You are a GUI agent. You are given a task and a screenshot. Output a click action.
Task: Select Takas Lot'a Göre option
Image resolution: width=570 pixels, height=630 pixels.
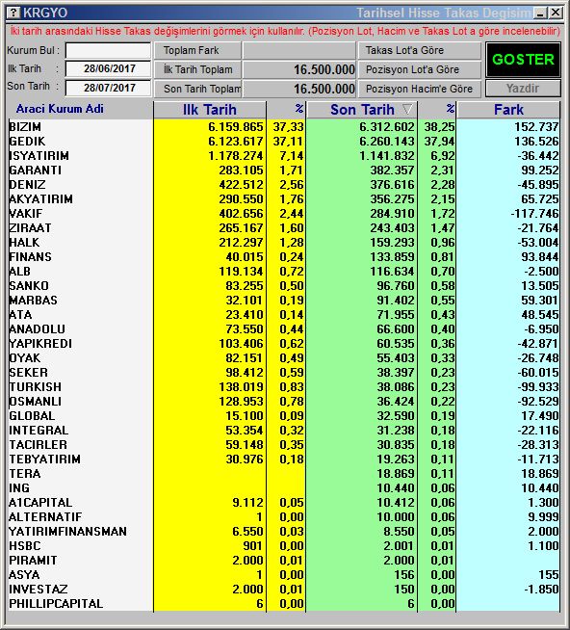420,50
